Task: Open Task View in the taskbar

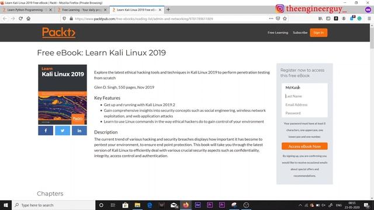Action: 113,205
